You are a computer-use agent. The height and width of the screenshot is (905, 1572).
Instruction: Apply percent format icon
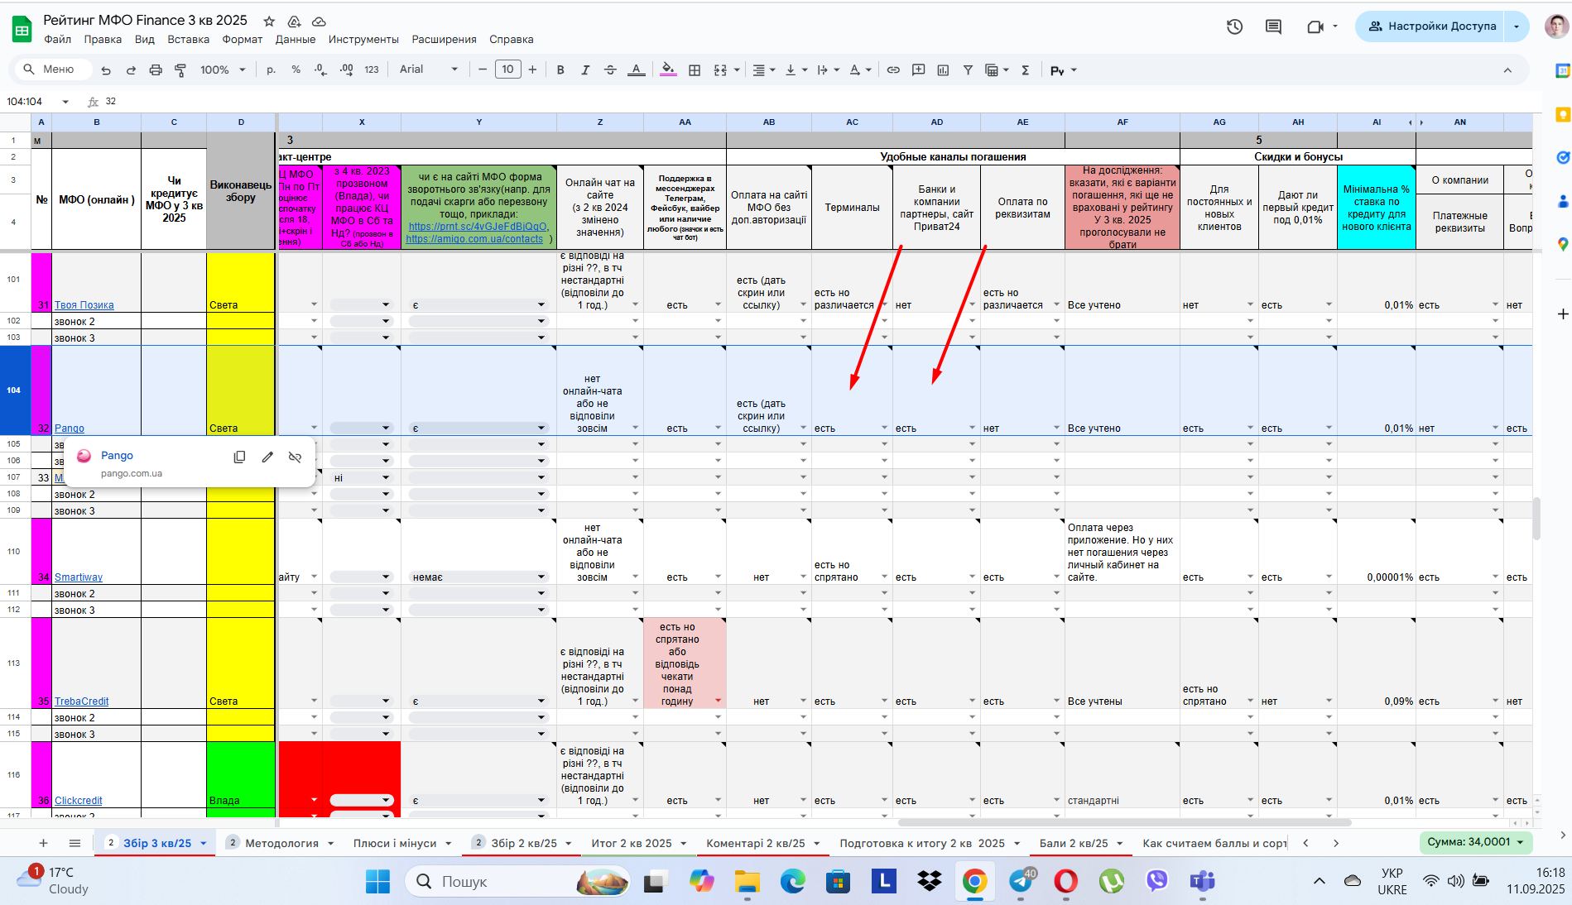coord(296,70)
